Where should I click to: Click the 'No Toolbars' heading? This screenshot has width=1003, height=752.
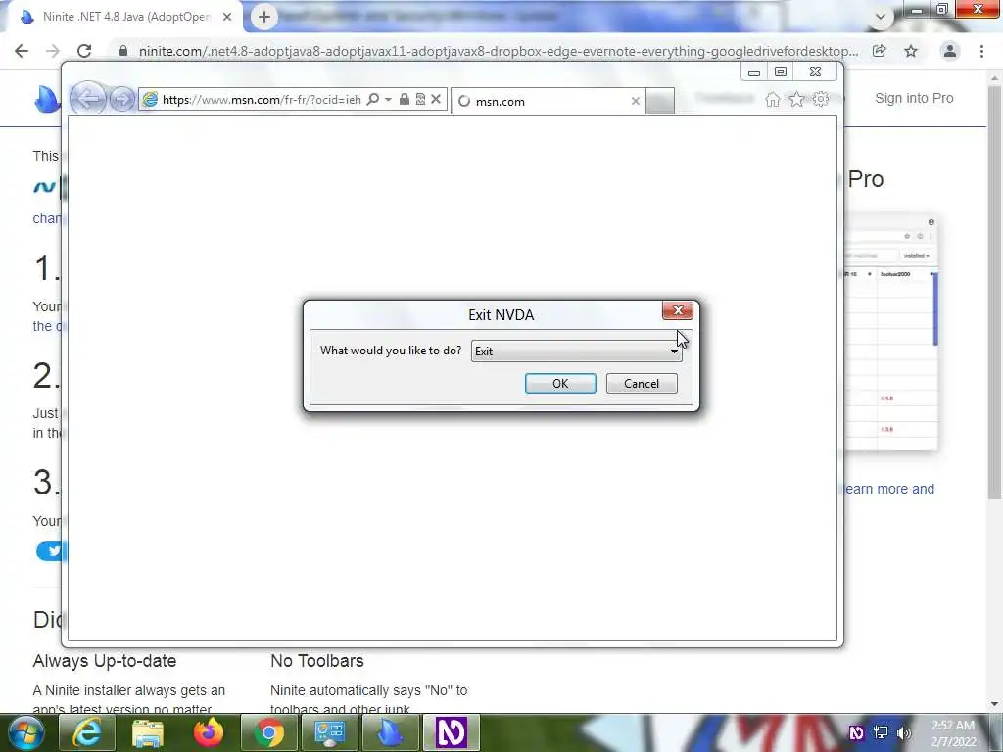[x=317, y=661]
